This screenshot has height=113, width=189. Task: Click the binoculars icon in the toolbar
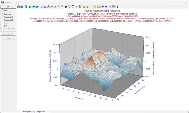[66, 7]
